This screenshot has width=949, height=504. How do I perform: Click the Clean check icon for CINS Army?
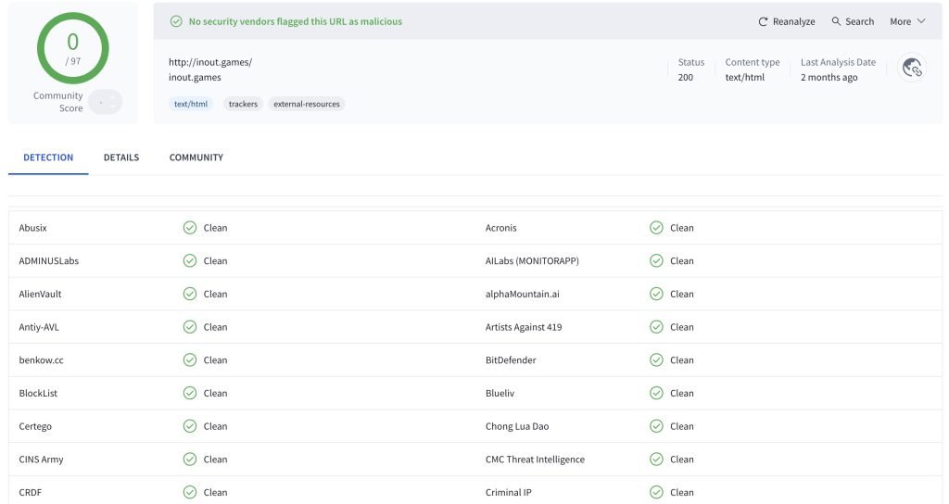pyautogui.click(x=189, y=460)
